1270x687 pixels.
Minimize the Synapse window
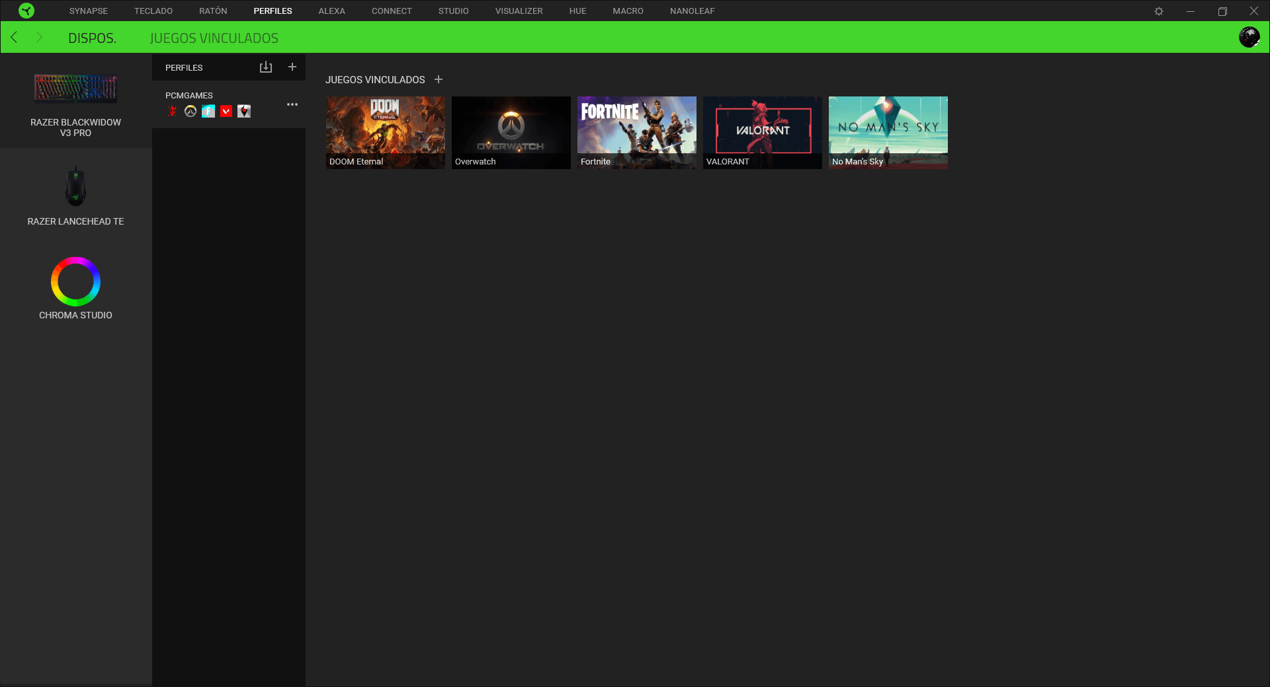click(1191, 11)
